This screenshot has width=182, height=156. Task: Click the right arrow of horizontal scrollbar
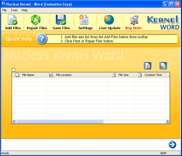click(x=167, y=121)
